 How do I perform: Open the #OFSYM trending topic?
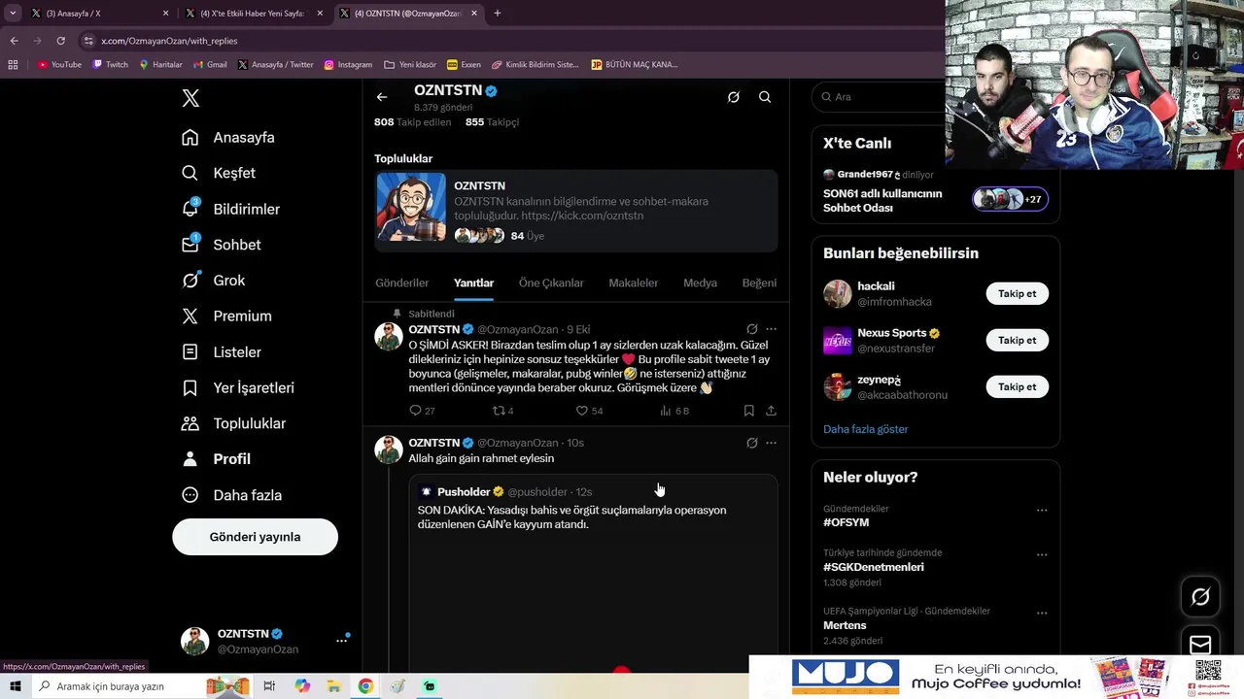(x=847, y=522)
